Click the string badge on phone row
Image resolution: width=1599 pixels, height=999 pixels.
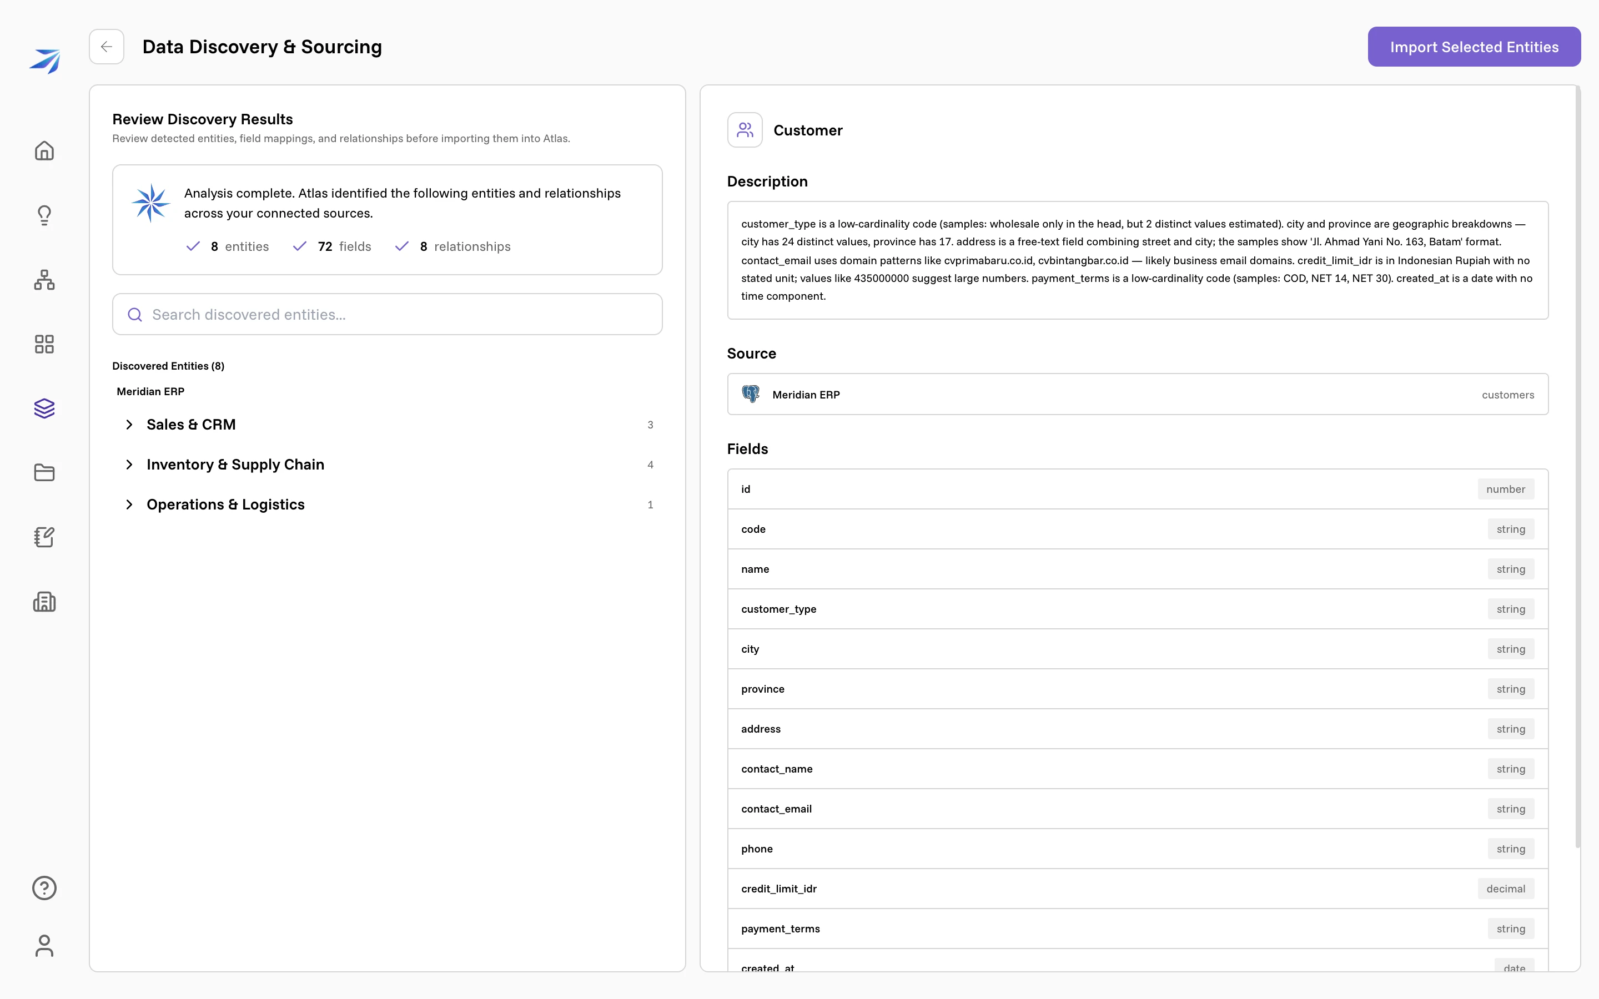point(1511,849)
